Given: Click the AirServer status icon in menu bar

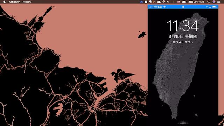Looking at the screenshot, I should (141, 2).
